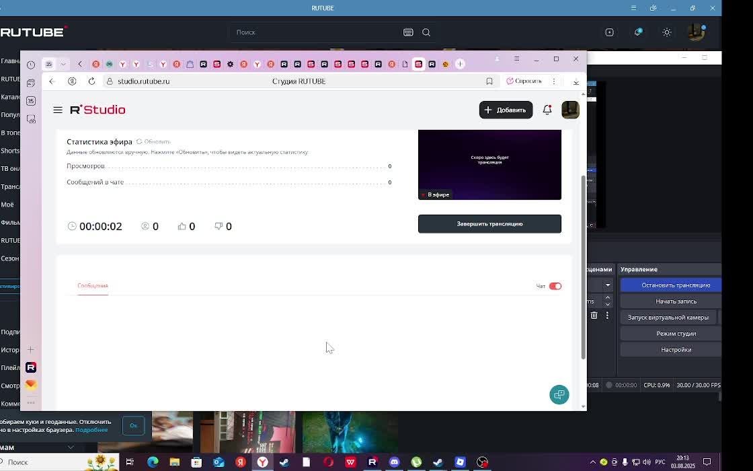Open OBS scene options three-dot menu
Image resolution: width=753 pixels, height=471 pixels.
607,316
